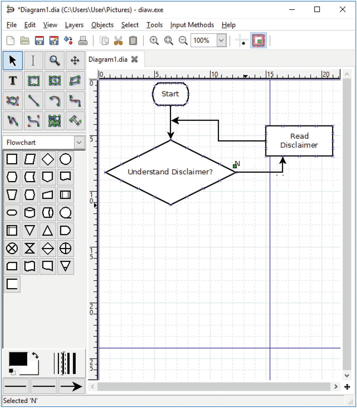Select the Magnify tool

[x=54, y=61]
